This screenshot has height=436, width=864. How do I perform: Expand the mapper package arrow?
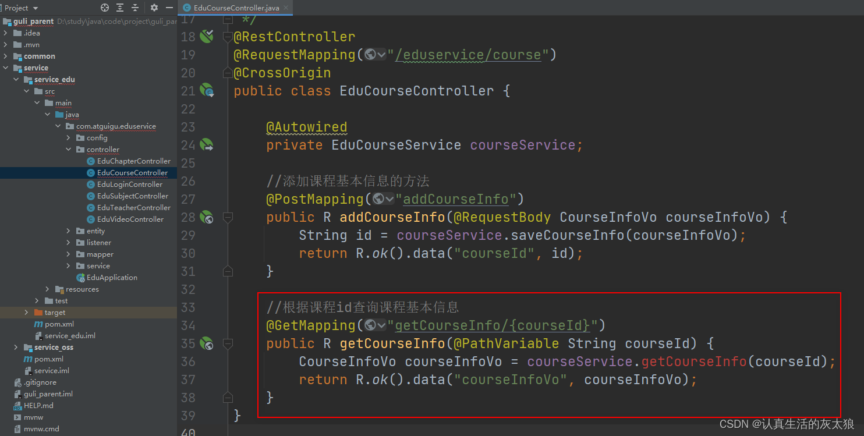coord(69,254)
